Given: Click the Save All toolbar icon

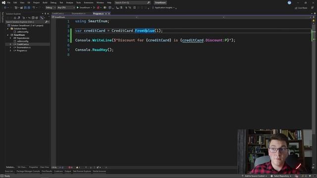Looking at the screenshot, I should pos(29,8).
